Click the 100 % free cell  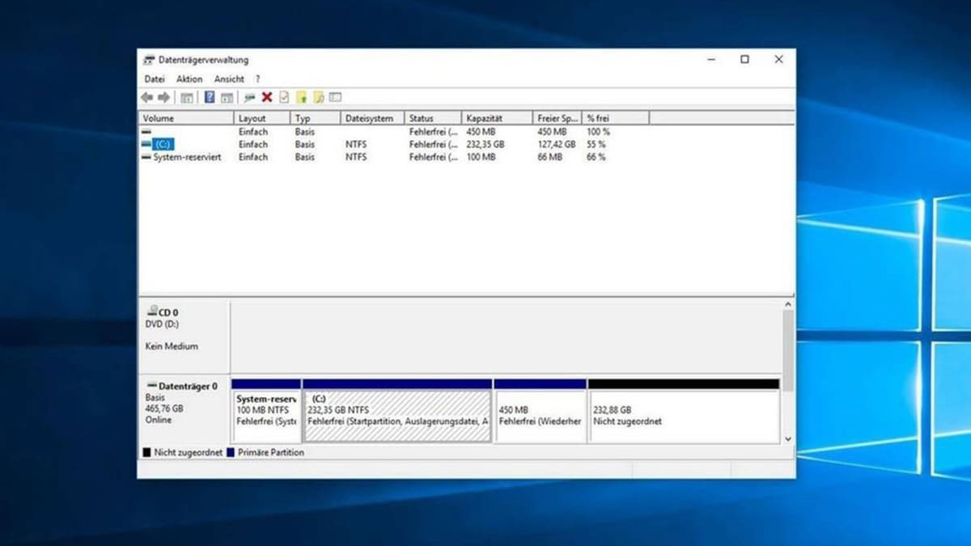tap(599, 131)
